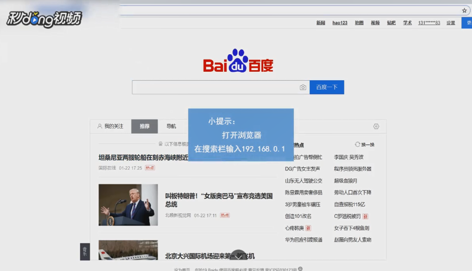This screenshot has height=271, width=472.
Task: Open hot topic 3岁男童被车碾压
Action: point(303,204)
